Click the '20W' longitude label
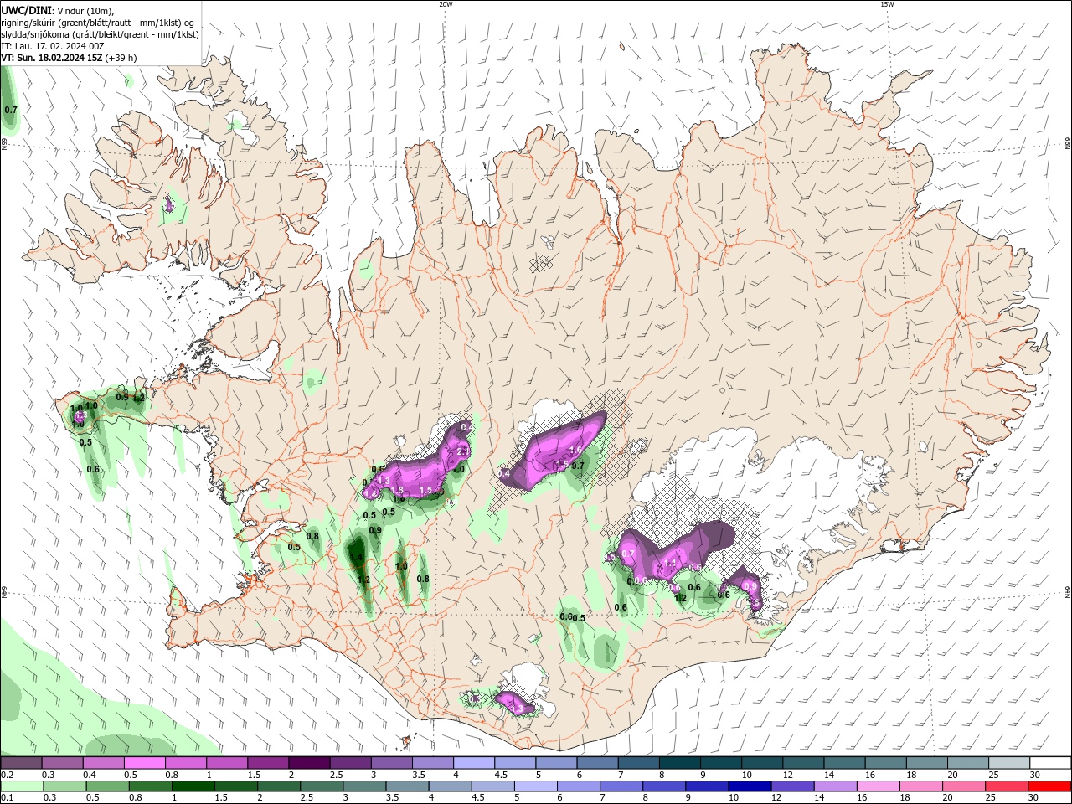 [446, 4]
